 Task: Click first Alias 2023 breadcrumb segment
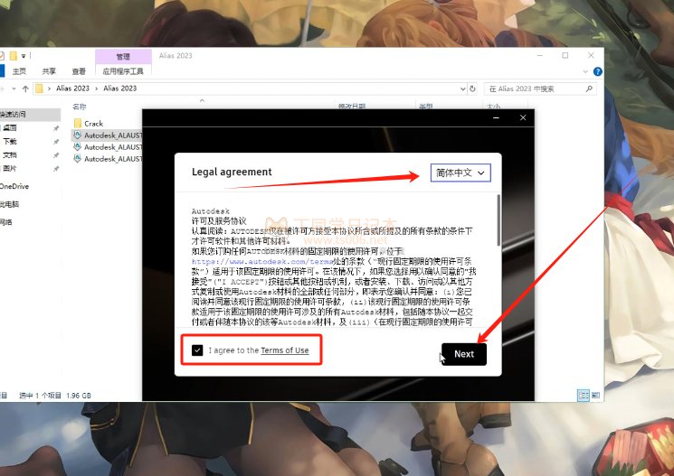click(72, 89)
